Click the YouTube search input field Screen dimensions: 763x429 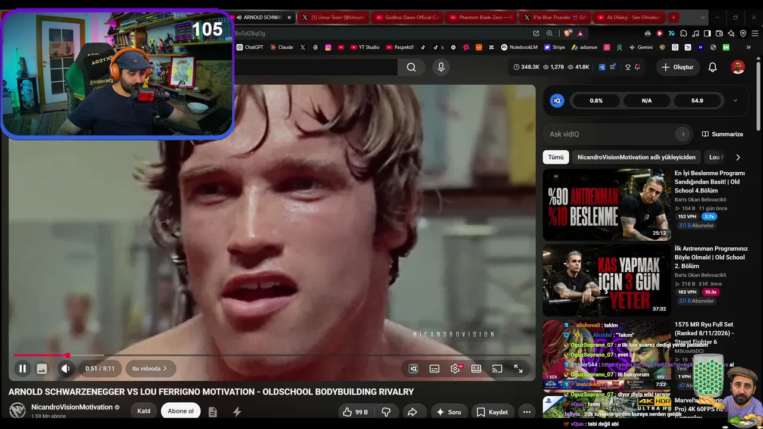click(x=315, y=67)
